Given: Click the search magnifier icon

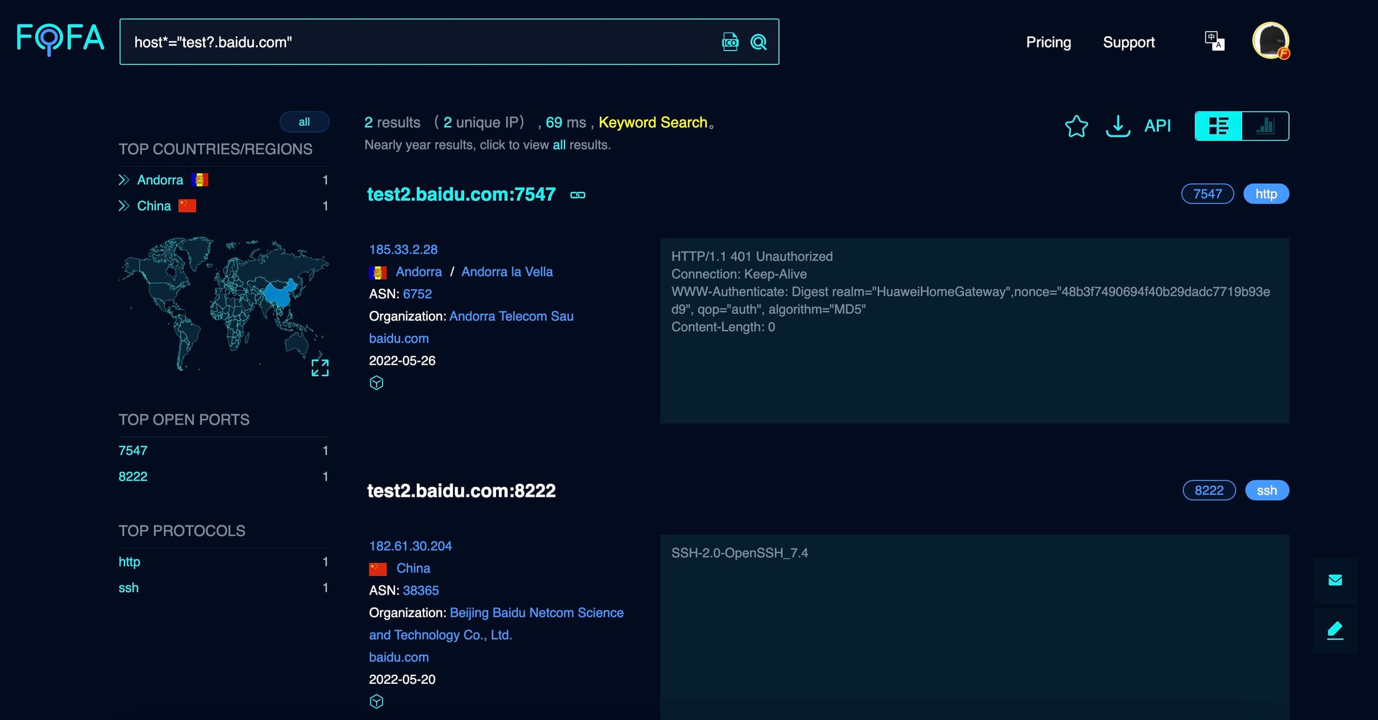Looking at the screenshot, I should click(x=759, y=42).
